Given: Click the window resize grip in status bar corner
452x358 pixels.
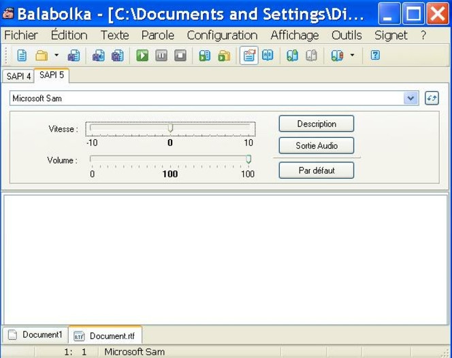Looking at the screenshot, I should tap(445, 353).
